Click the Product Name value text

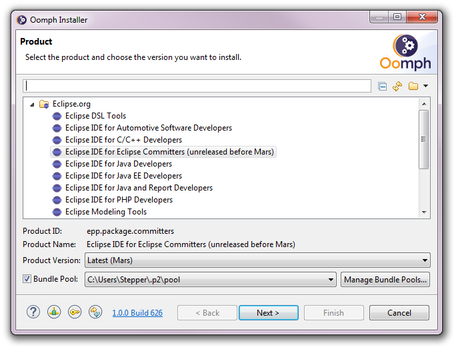[x=191, y=244]
